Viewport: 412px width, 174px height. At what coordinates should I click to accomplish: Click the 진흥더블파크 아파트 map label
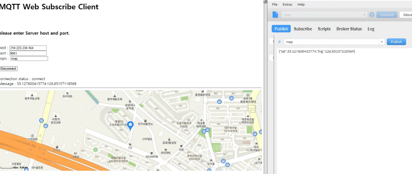click(x=185, y=124)
